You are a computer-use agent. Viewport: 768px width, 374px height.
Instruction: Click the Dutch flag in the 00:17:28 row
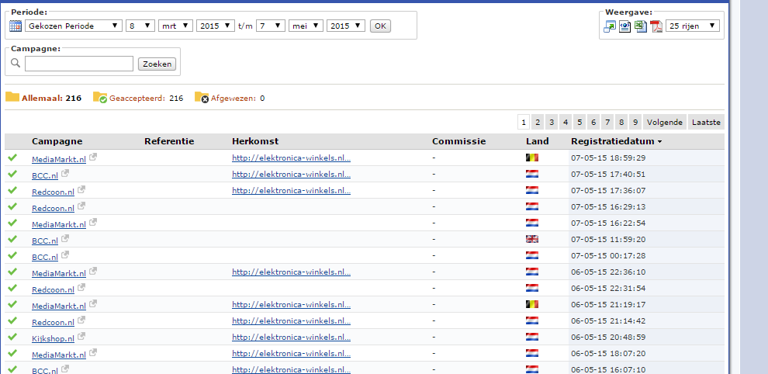532,255
